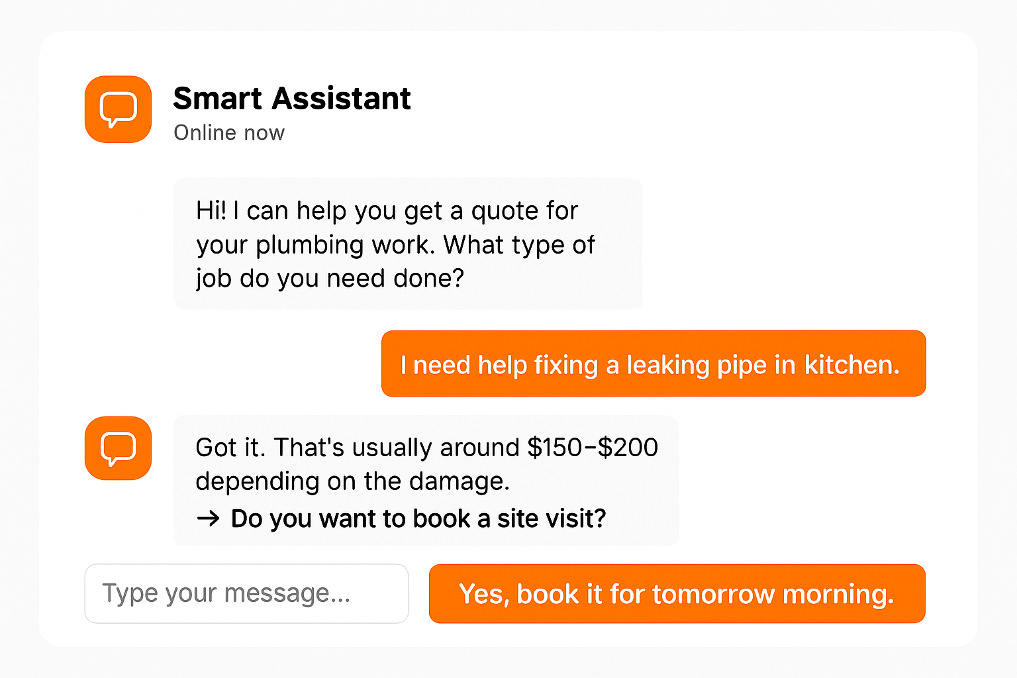Click the arrow icon before the site visit question
This screenshot has width=1017, height=678.
(x=208, y=518)
